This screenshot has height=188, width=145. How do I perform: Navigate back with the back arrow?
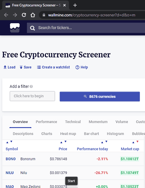tap(6, 15)
